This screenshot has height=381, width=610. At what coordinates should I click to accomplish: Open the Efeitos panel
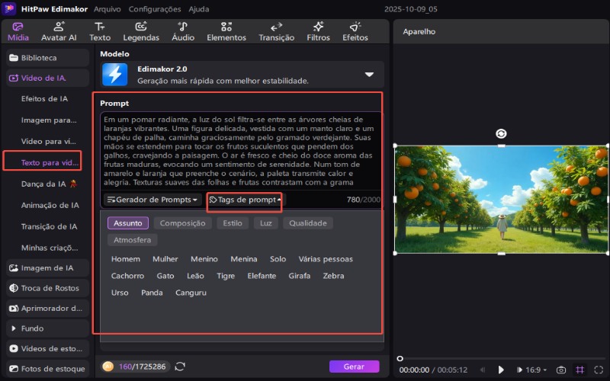pos(355,32)
